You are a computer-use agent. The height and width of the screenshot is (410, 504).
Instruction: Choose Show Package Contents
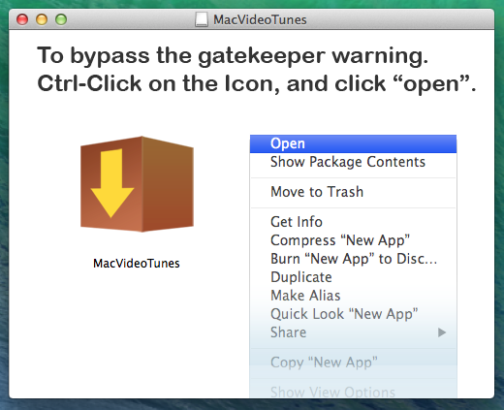click(353, 162)
